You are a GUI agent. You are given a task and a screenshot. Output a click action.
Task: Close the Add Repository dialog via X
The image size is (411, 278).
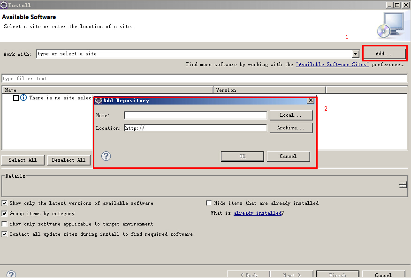(310, 100)
